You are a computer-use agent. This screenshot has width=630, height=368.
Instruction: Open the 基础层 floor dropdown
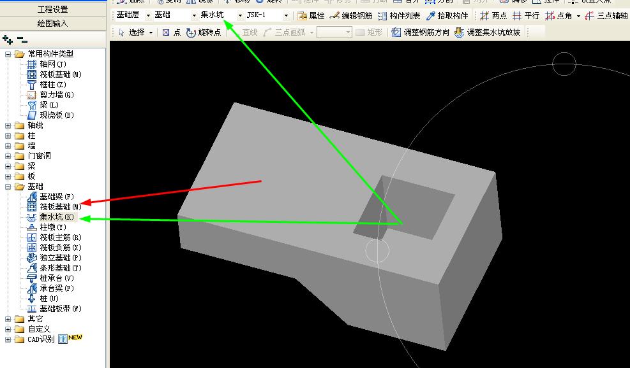click(148, 15)
